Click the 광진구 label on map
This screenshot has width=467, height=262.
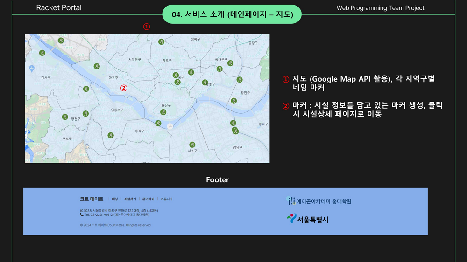click(x=245, y=93)
